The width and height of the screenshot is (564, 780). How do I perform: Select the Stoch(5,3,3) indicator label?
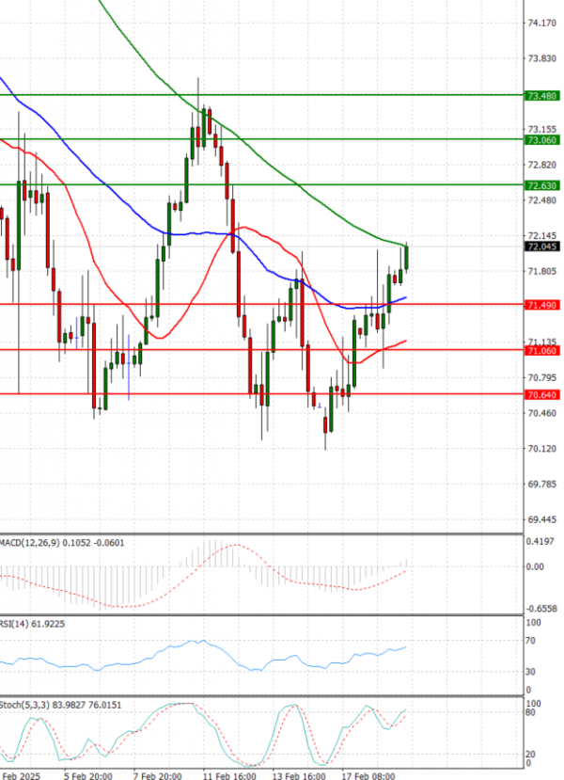(x=60, y=705)
